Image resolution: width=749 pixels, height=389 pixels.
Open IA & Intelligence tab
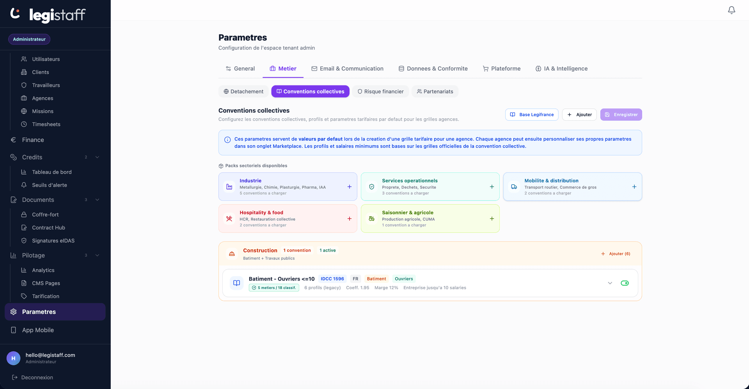[561, 69]
